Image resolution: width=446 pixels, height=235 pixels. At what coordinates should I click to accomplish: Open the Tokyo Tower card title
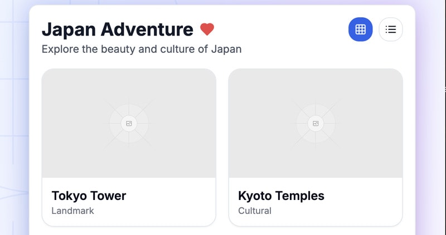(89, 196)
